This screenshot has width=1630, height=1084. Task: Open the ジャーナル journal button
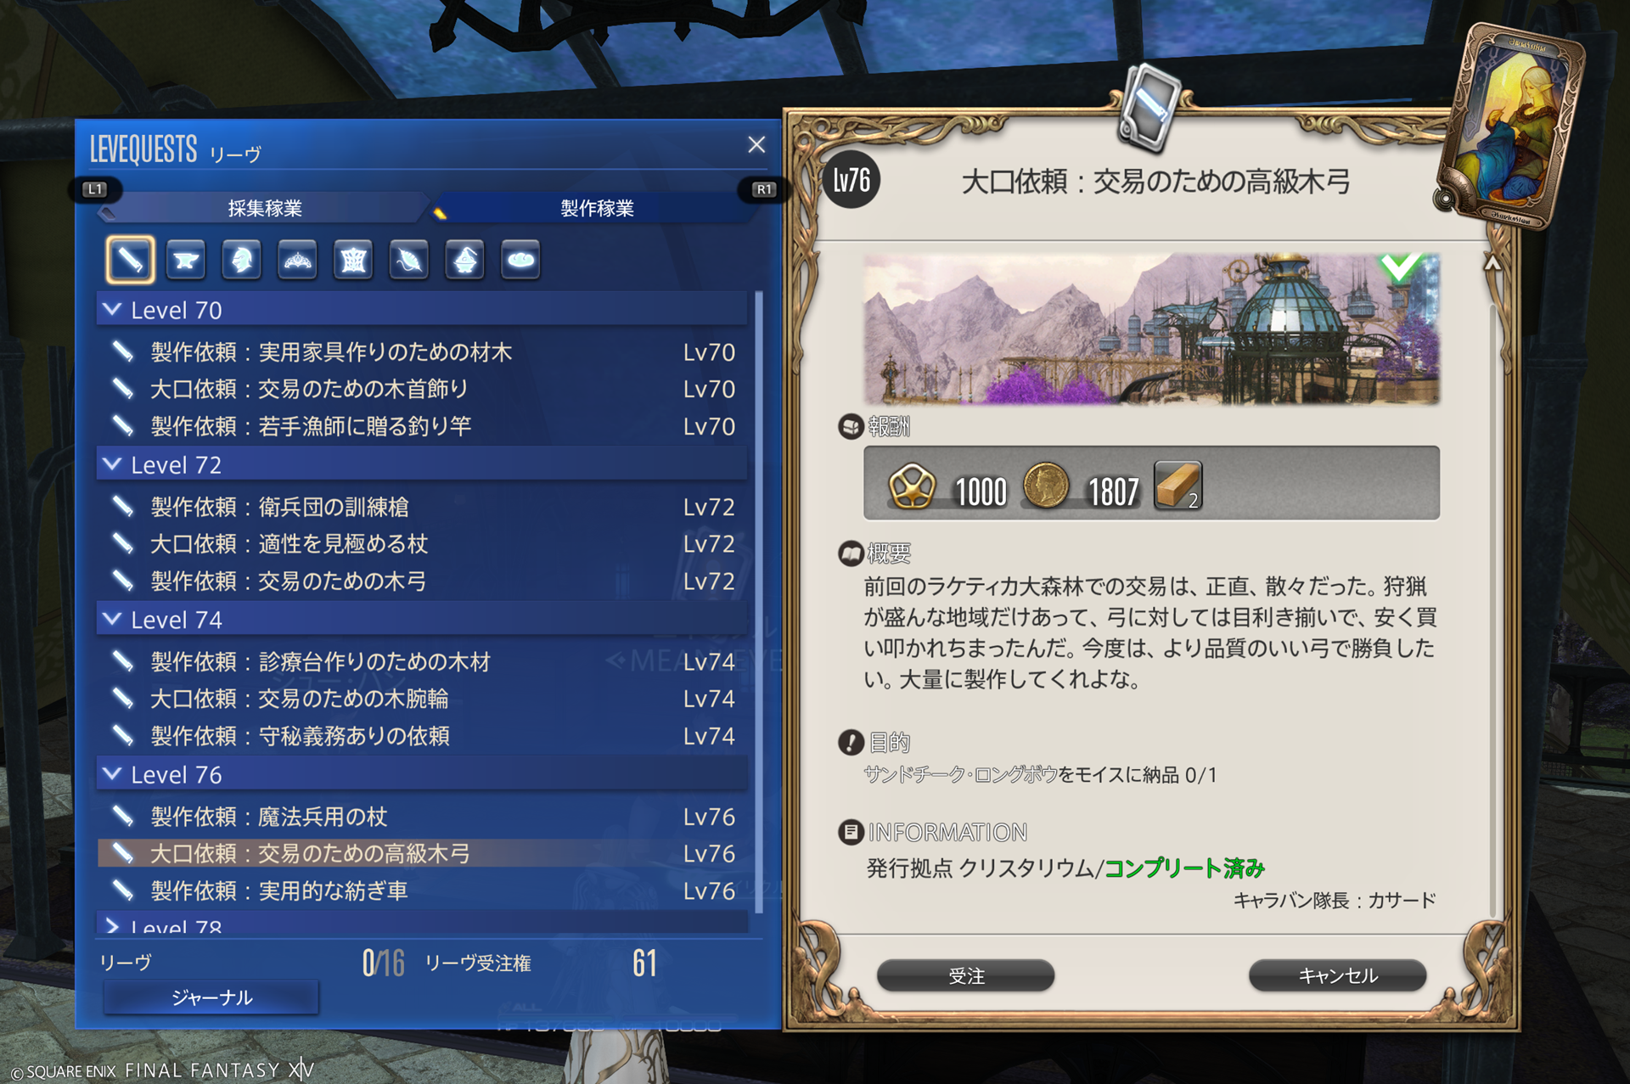point(211,997)
